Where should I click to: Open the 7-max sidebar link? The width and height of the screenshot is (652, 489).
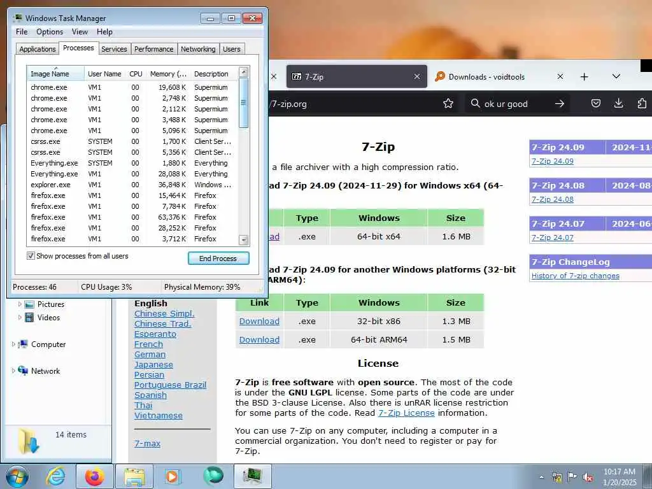[147, 444]
